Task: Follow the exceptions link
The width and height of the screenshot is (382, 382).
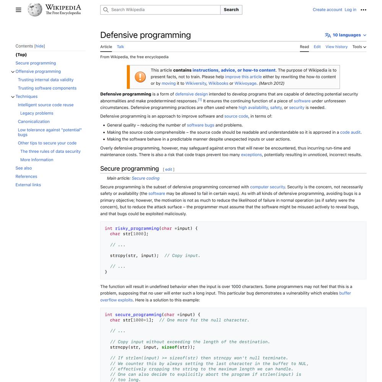Action: pyautogui.click(x=251, y=155)
